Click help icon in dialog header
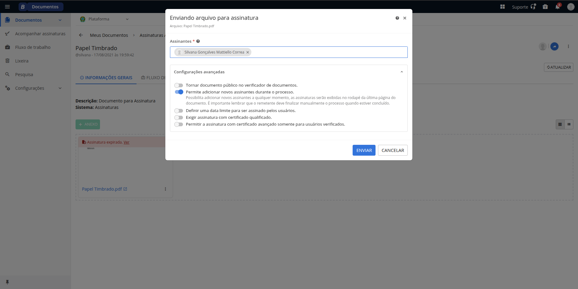 (397, 18)
